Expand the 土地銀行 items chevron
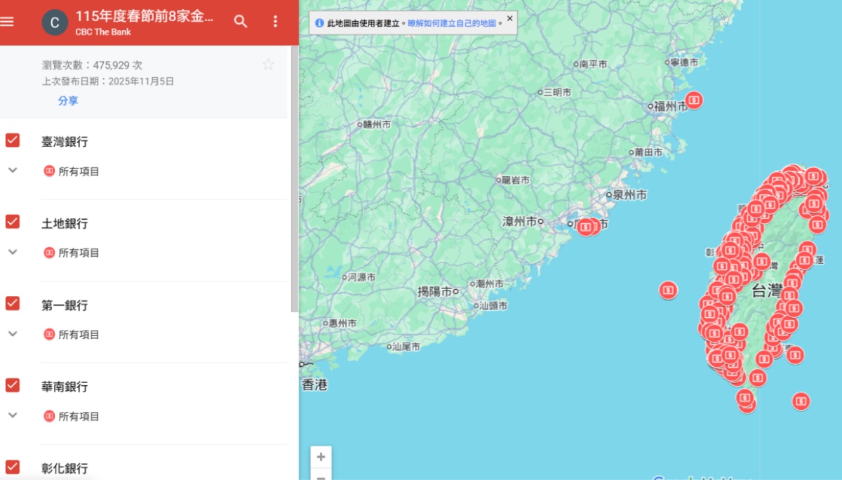 (x=13, y=252)
